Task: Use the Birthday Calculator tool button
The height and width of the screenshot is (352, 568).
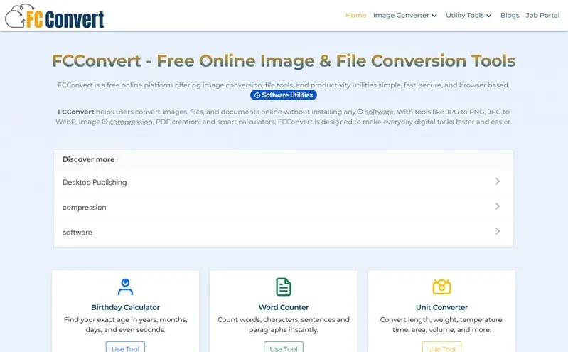Action: [x=125, y=347]
